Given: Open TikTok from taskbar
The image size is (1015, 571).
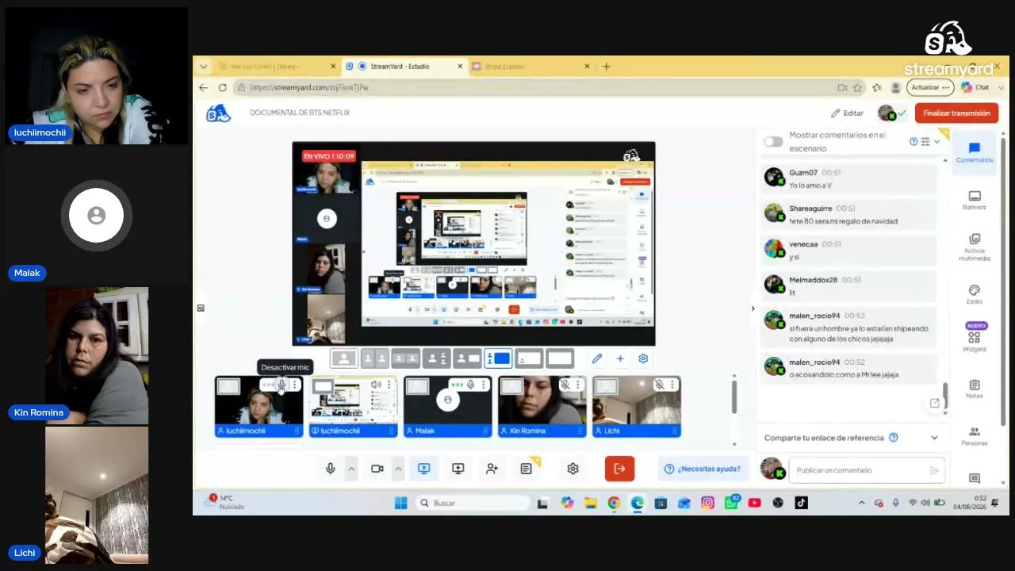Looking at the screenshot, I should click(801, 503).
